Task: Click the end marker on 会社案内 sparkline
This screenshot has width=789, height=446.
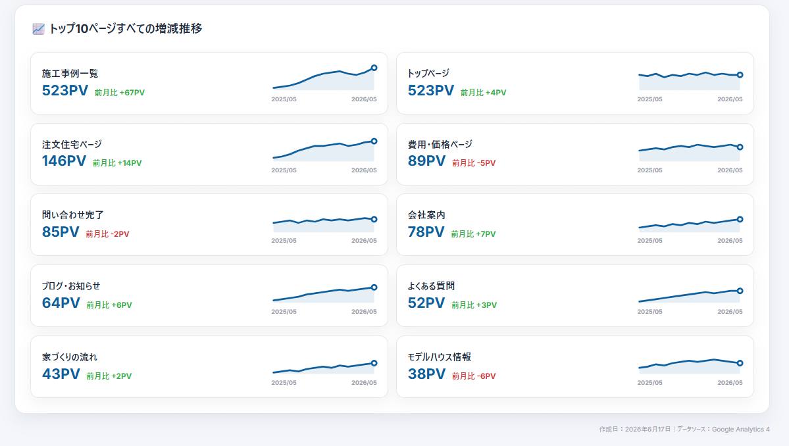Action: [x=740, y=219]
